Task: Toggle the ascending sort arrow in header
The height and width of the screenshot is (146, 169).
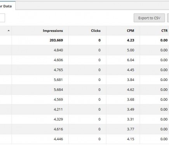Action: point(9,31)
